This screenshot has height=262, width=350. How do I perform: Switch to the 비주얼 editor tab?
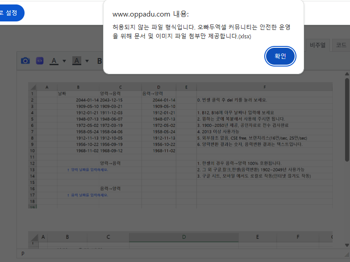click(x=318, y=45)
